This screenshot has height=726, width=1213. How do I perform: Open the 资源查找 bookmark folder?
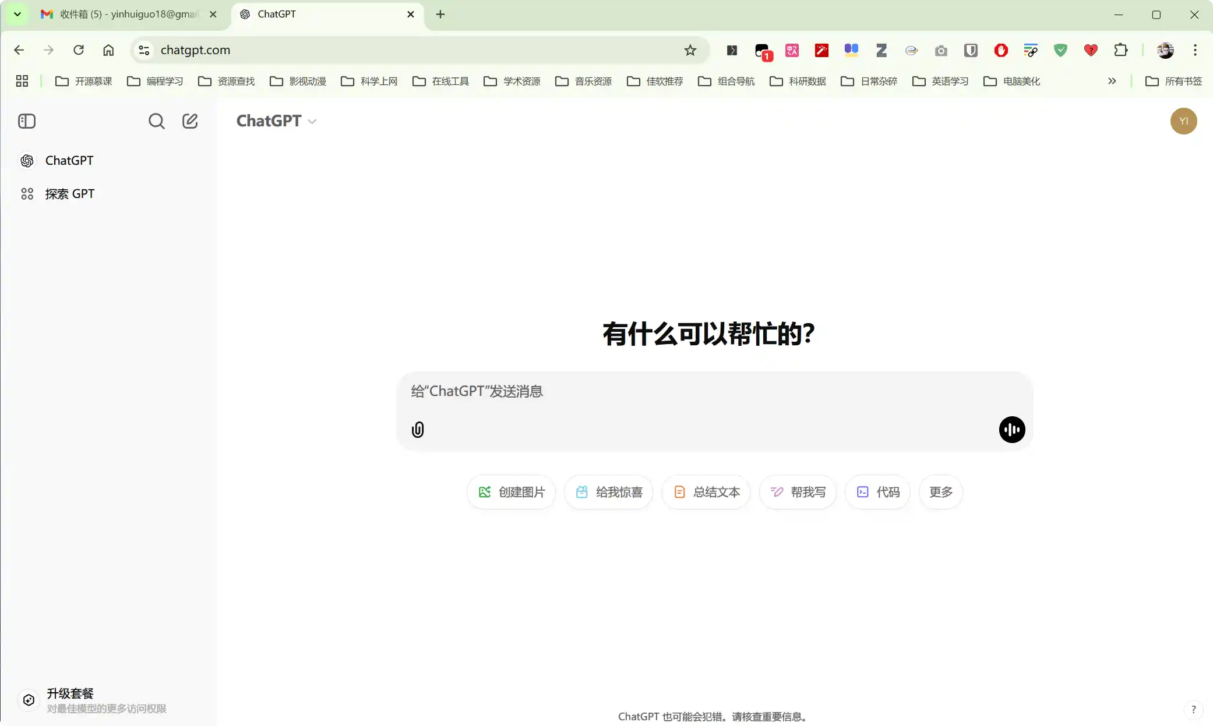coord(227,81)
